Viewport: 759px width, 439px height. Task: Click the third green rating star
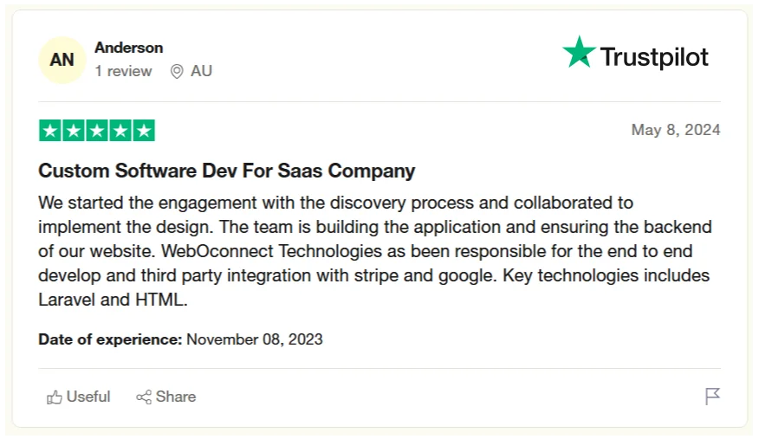point(97,131)
